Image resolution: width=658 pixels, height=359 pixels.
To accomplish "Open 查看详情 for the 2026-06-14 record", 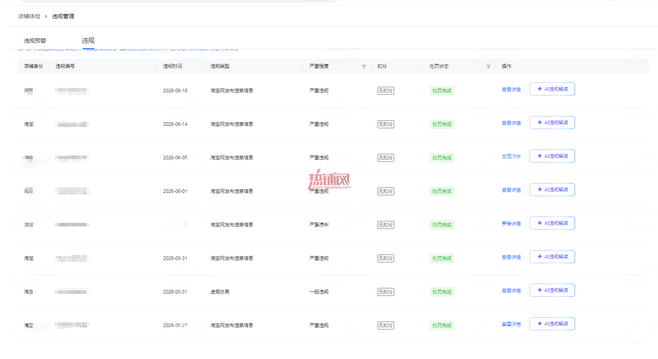I will point(511,123).
